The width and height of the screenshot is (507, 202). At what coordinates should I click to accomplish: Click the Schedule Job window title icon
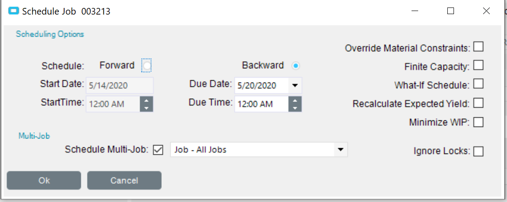click(13, 11)
